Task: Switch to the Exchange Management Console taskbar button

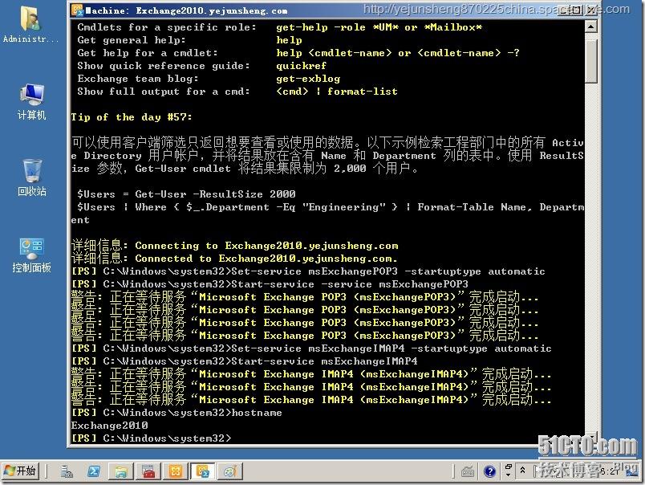Action: (175, 471)
